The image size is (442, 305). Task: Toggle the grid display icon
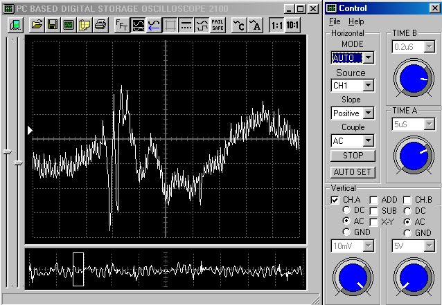click(x=170, y=25)
